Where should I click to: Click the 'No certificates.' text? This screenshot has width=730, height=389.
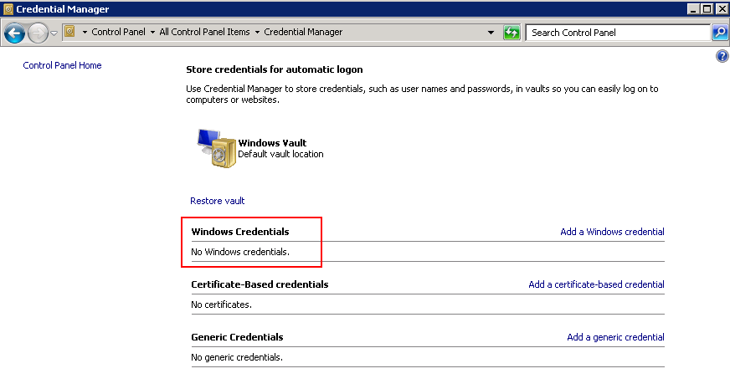pos(221,305)
